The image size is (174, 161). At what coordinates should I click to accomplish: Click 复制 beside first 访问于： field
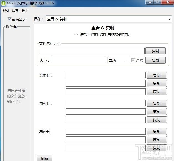157,103
